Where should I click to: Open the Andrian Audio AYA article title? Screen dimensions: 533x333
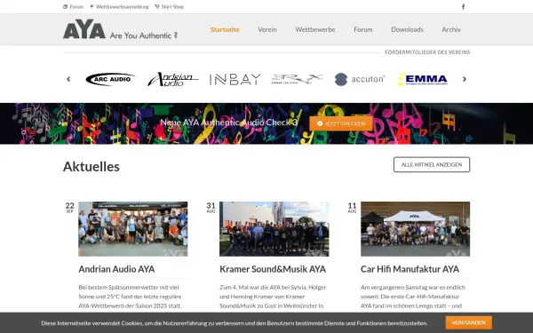pyautogui.click(x=116, y=269)
